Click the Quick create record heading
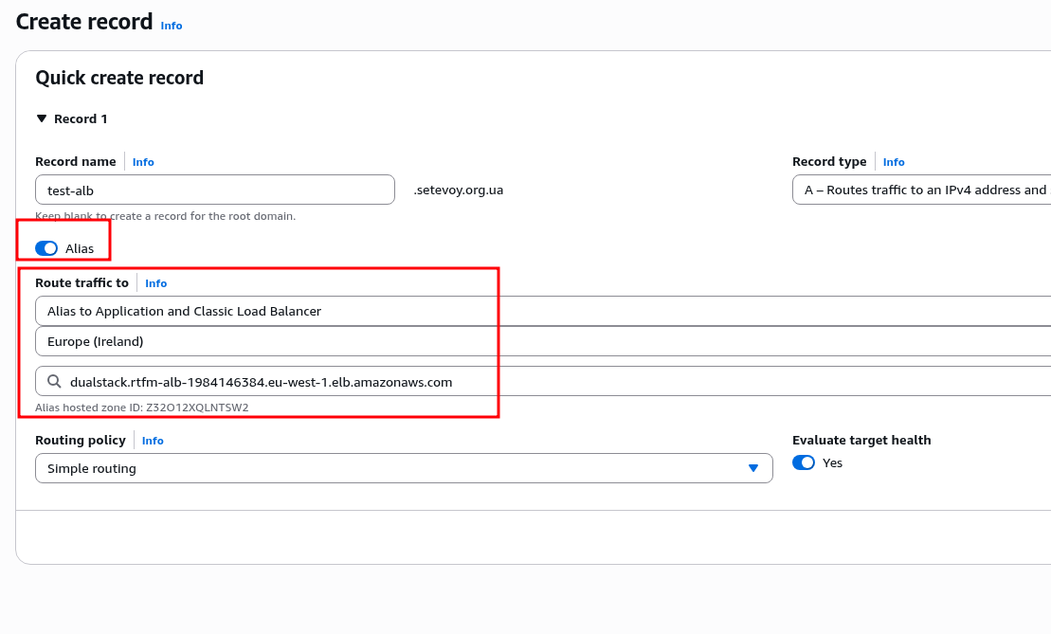Viewport: 1051px width, 634px height. pyautogui.click(x=119, y=78)
